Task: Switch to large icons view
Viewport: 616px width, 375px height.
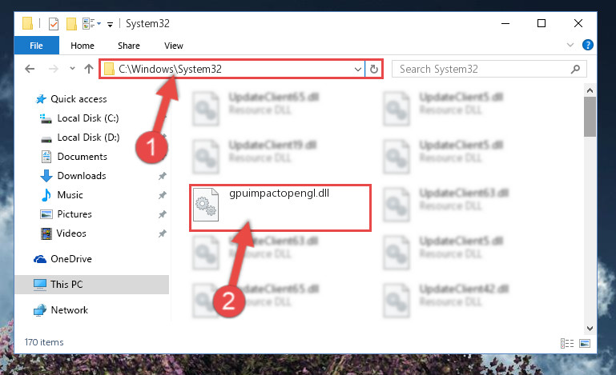Action: click(585, 344)
